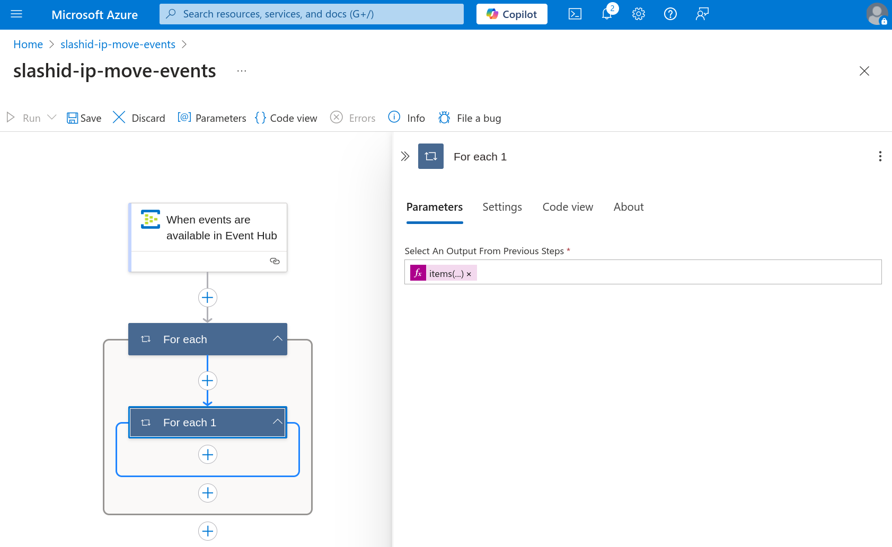The image size is (892, 547).
Task: Click the Save button in toolbar
Action: click(x=84, y=118)
